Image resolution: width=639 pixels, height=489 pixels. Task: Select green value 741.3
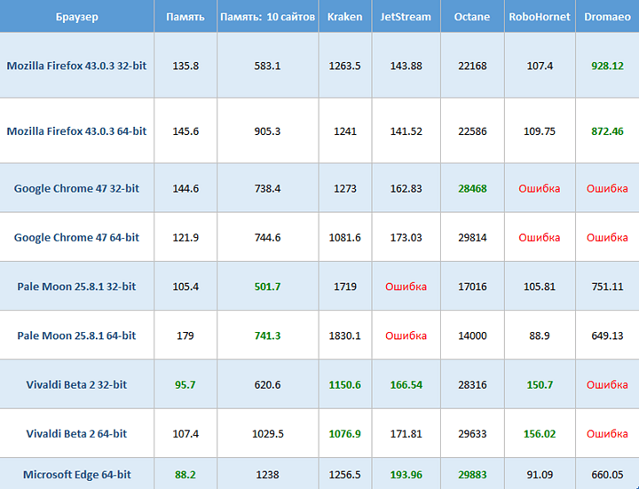tap(268, 335)
